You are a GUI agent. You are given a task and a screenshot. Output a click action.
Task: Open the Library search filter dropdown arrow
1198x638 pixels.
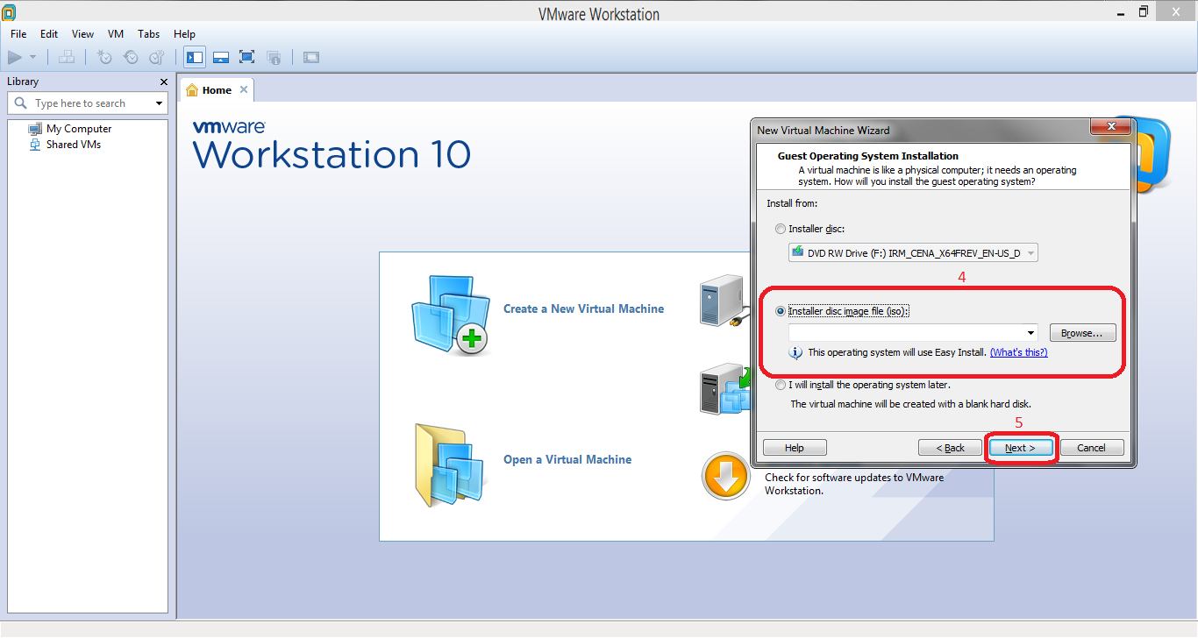(159, 103)
